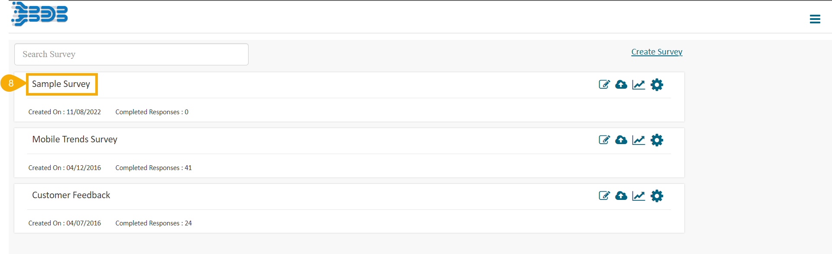Open the hamburger menu
This screenshot has width=832, height=254.
point(815,19)
